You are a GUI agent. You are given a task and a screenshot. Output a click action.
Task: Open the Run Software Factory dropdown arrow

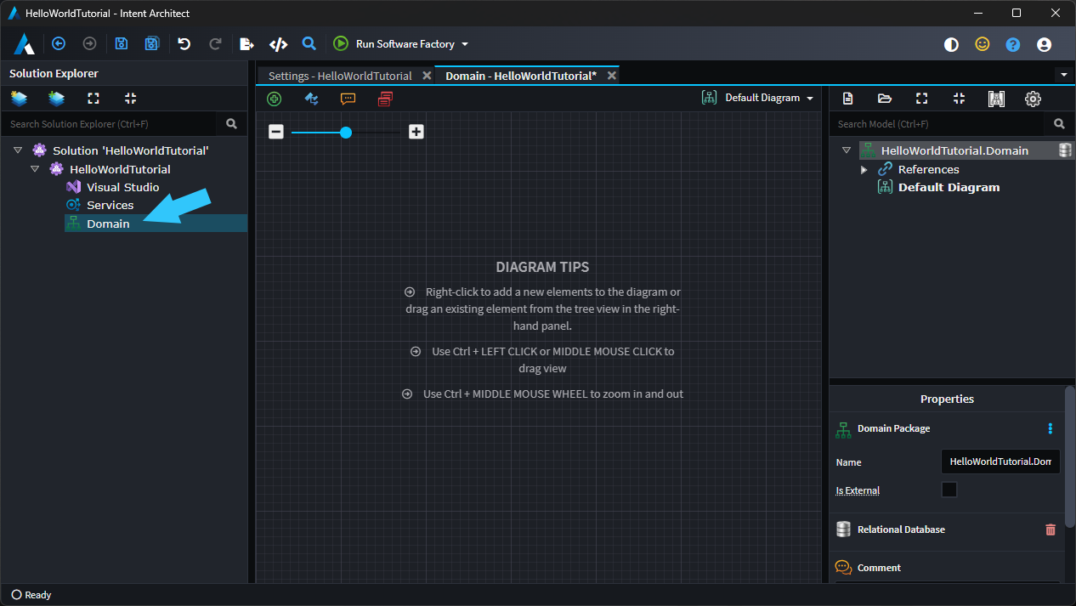465,44
